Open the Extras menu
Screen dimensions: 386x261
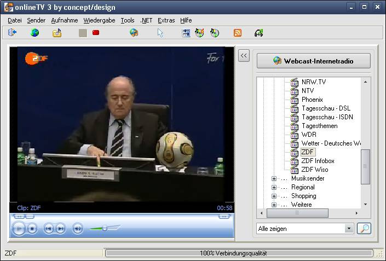166,20
